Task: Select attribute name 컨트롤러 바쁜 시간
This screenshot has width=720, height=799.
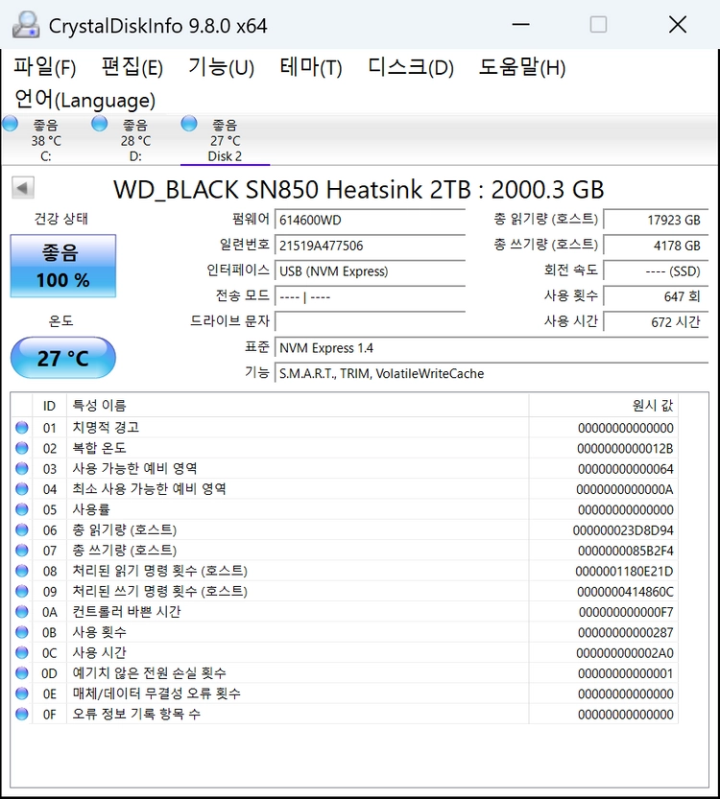Action: [x=127, y=612]
